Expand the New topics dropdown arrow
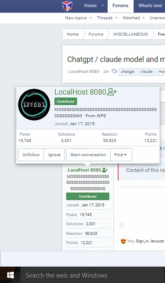 [x=90, y=18]
